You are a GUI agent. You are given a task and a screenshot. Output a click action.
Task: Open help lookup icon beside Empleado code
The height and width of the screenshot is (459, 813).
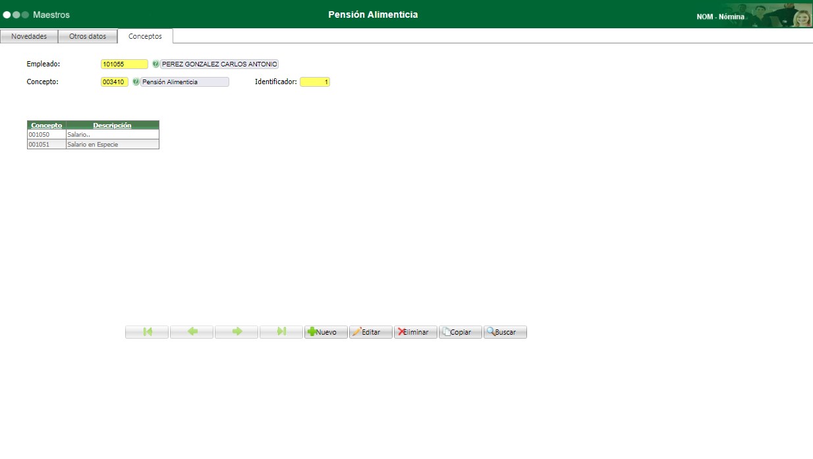coord(155,64)
